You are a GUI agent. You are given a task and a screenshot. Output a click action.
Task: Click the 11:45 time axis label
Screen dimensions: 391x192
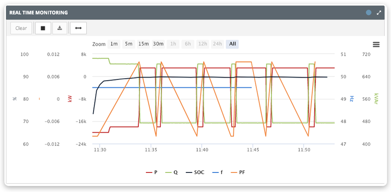[x=253, y=150]
